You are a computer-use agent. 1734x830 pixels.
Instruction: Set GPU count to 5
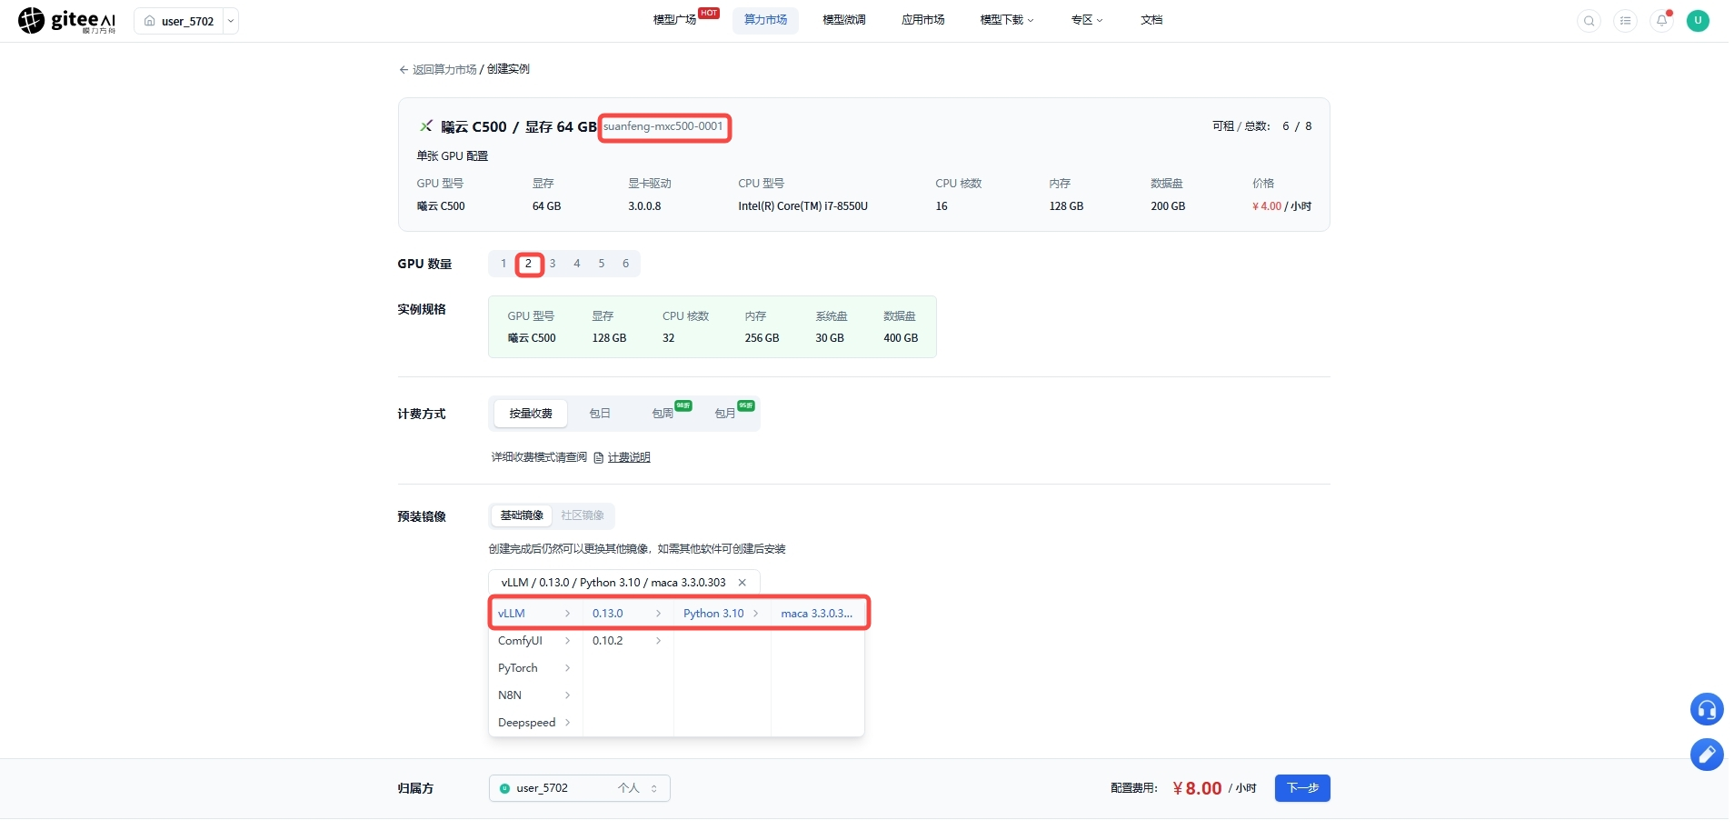coord(602,264)
